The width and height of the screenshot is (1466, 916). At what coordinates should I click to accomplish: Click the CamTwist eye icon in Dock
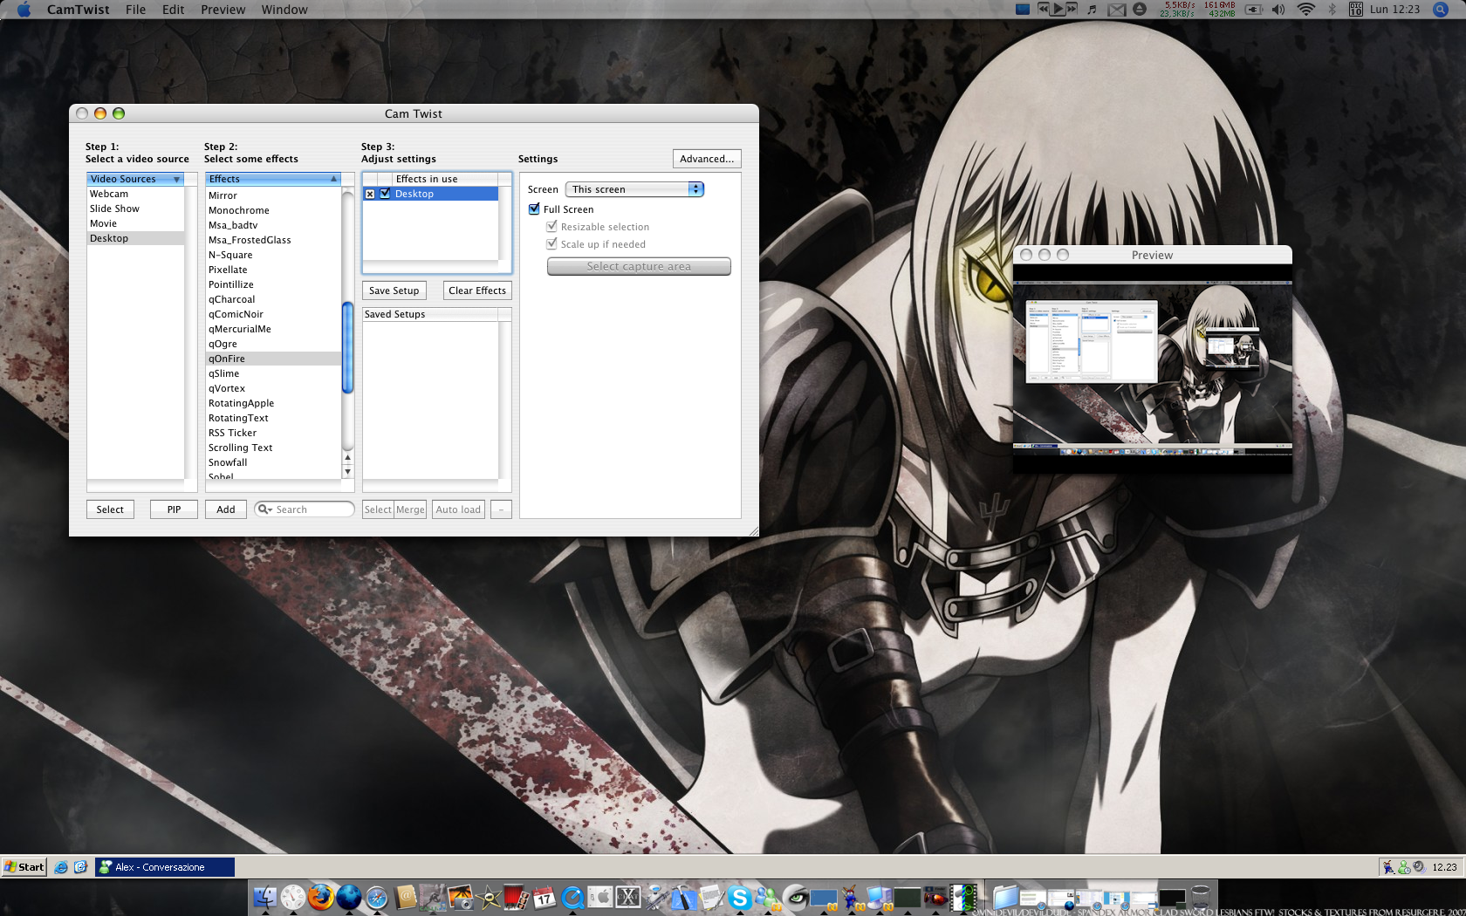click(796, 897)
